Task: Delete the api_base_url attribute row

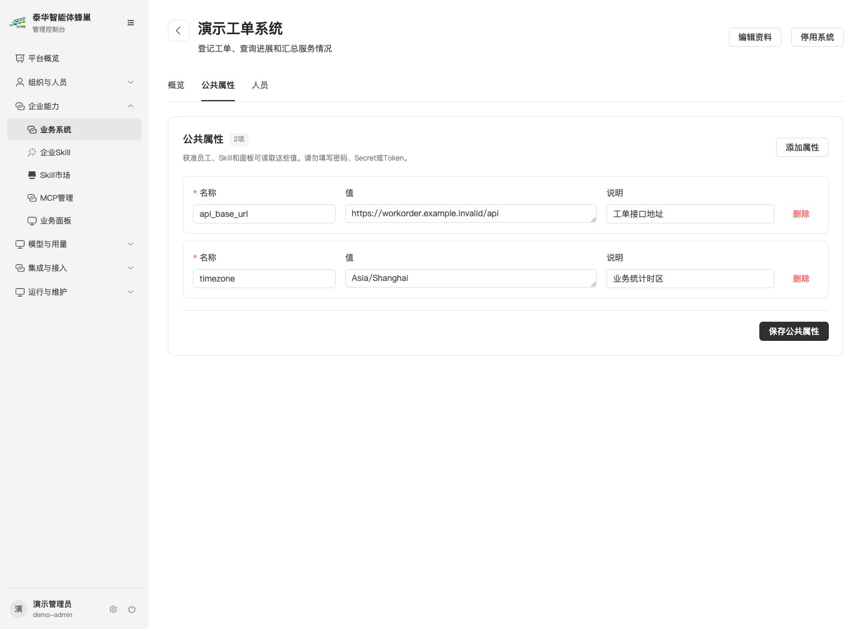Action: (801, 214)
